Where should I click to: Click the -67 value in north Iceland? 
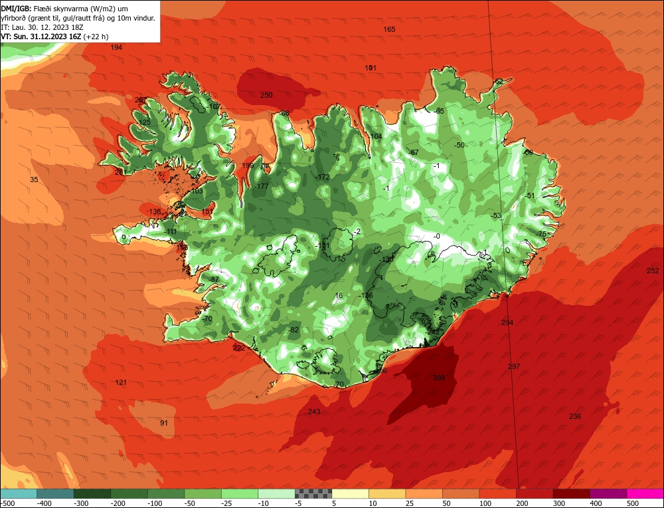413,152
